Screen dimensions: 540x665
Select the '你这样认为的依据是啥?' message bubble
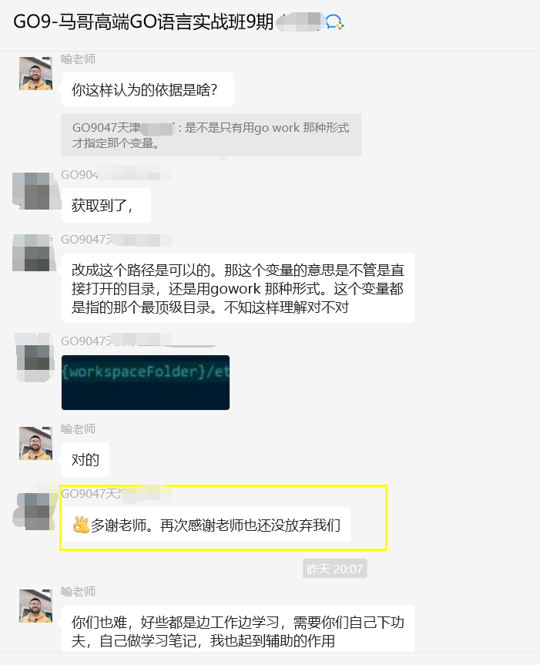(148, 89)
